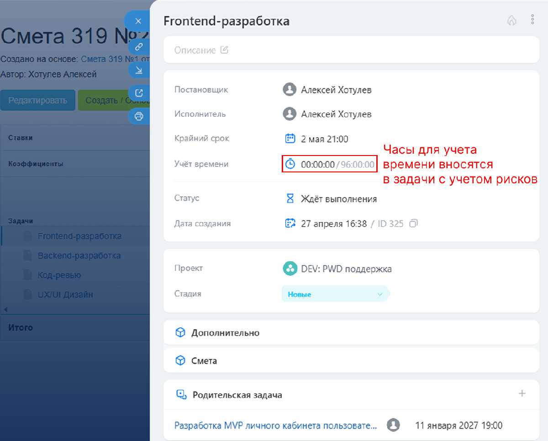
Task: Click the copy link side button
Action: click(x=139, y=46)
